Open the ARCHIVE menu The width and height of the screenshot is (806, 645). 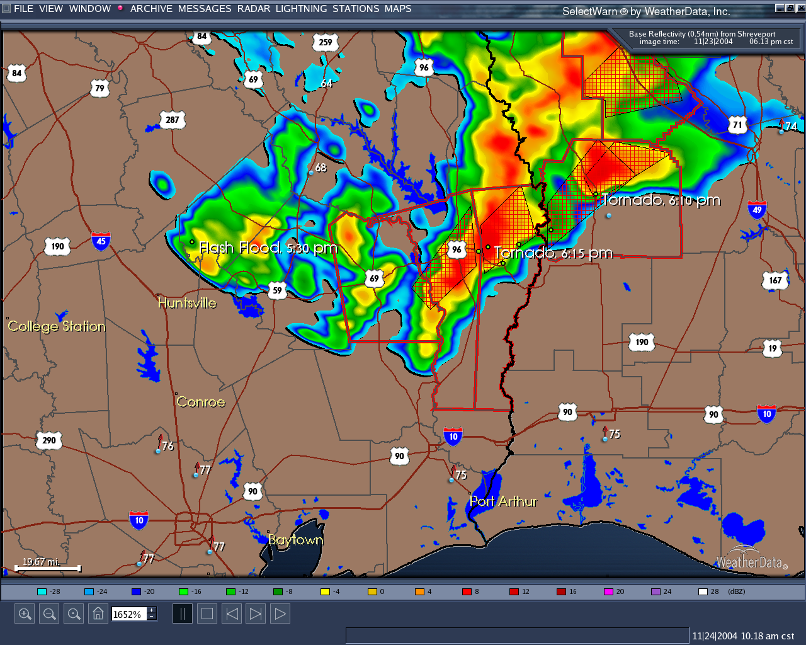coord(151,9)
